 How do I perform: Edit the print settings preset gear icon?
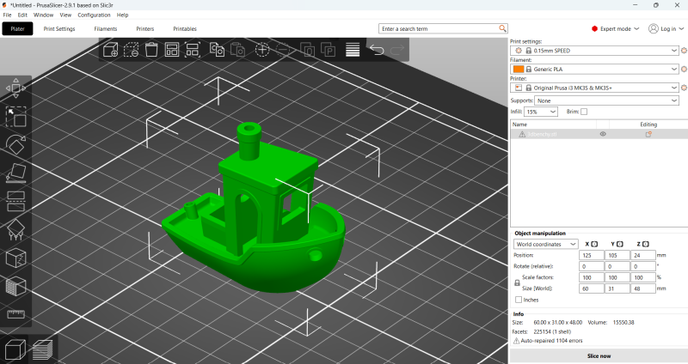coord(684,51)
